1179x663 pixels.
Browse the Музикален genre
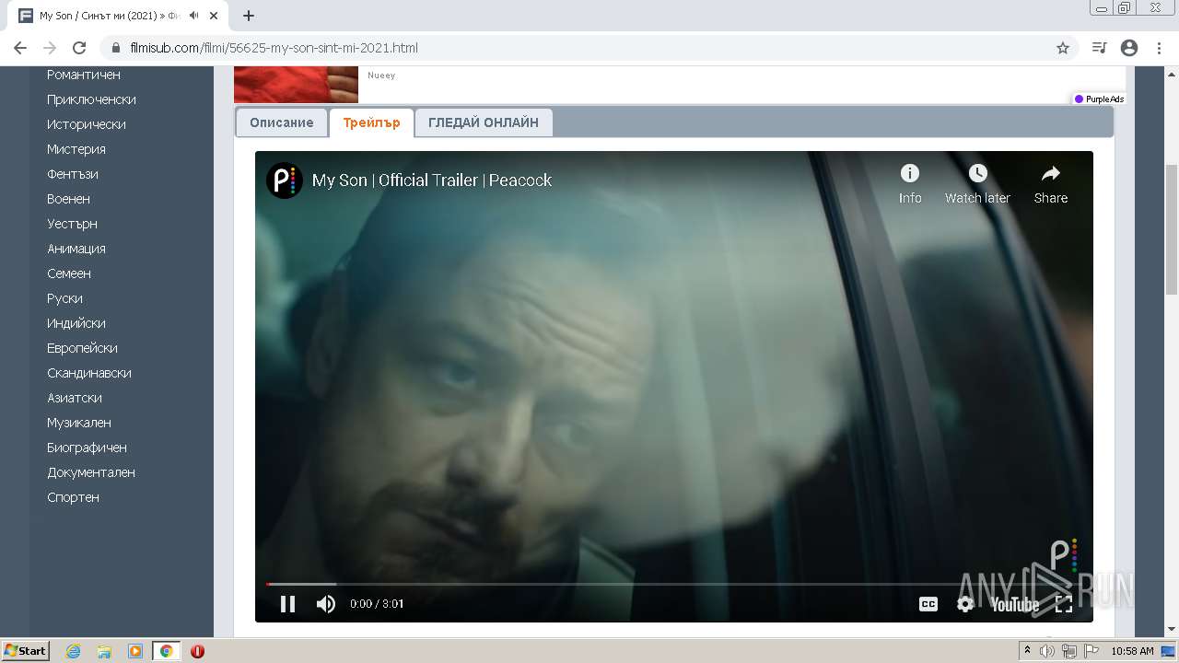point(79,423)
